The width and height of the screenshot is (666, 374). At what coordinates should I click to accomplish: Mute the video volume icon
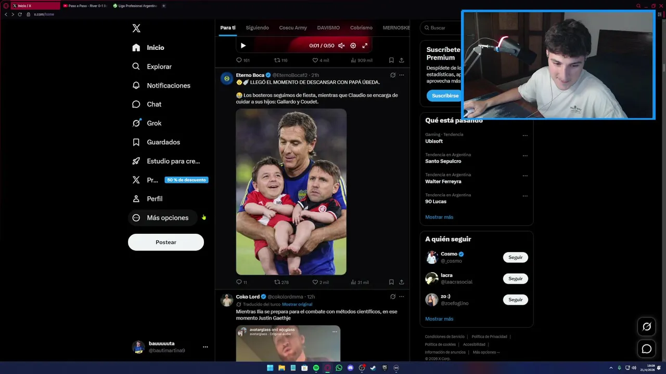pos(341,46)
